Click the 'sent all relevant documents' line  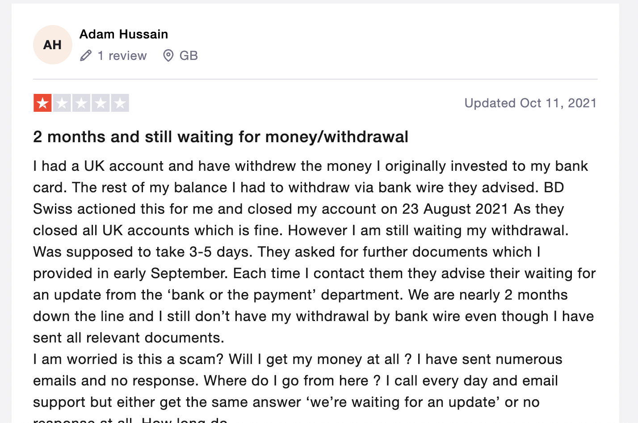(x=129, y=338)
